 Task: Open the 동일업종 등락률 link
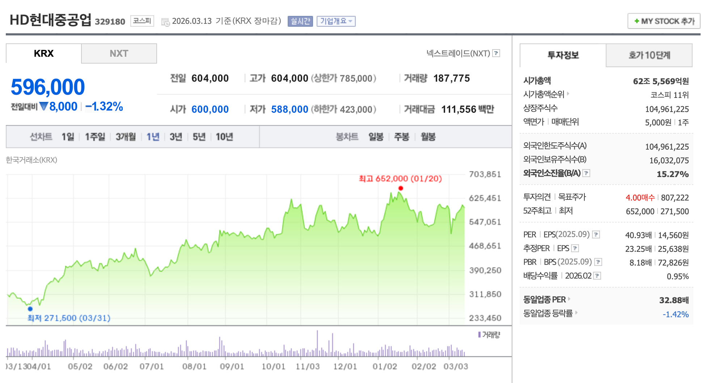pyautogui.click(x=548, y=313)
